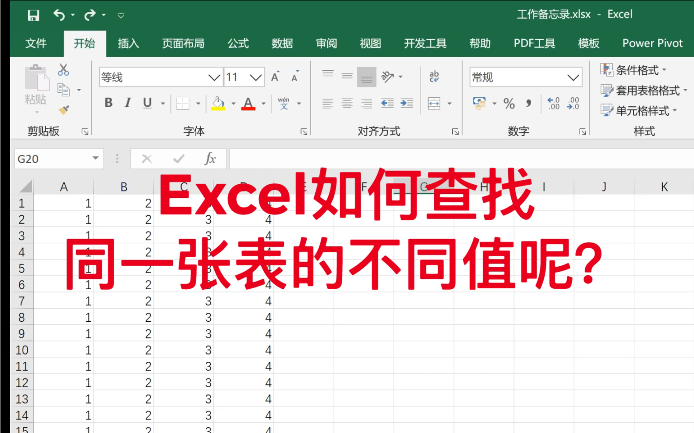Viewport: 694px width, 433px height.
Task: Click the Insert Function fx icon
Action: click(210, 159)
